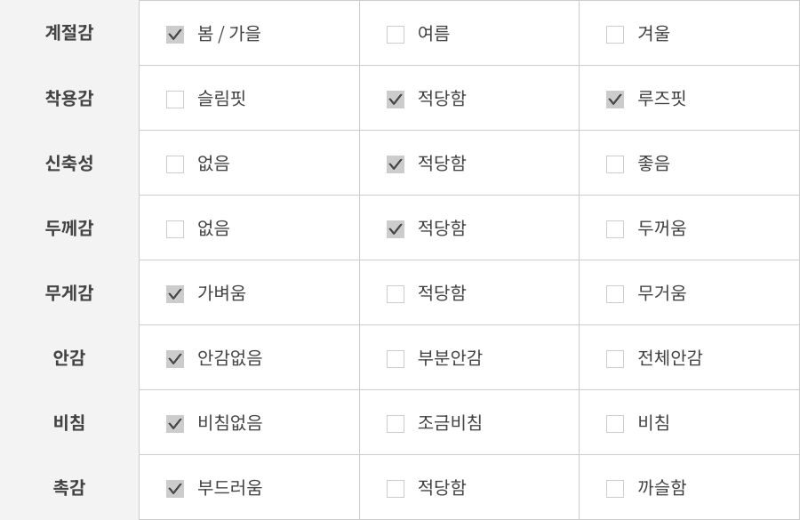The height and width of the screenshot is (520, 800).
Task: Select the 전체안감 checkbox
Action: click(615, 359)
